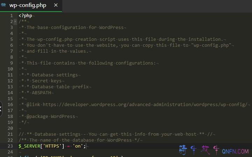
Task: Select the wp-config.php tab
Action: [x=31, y=6]
